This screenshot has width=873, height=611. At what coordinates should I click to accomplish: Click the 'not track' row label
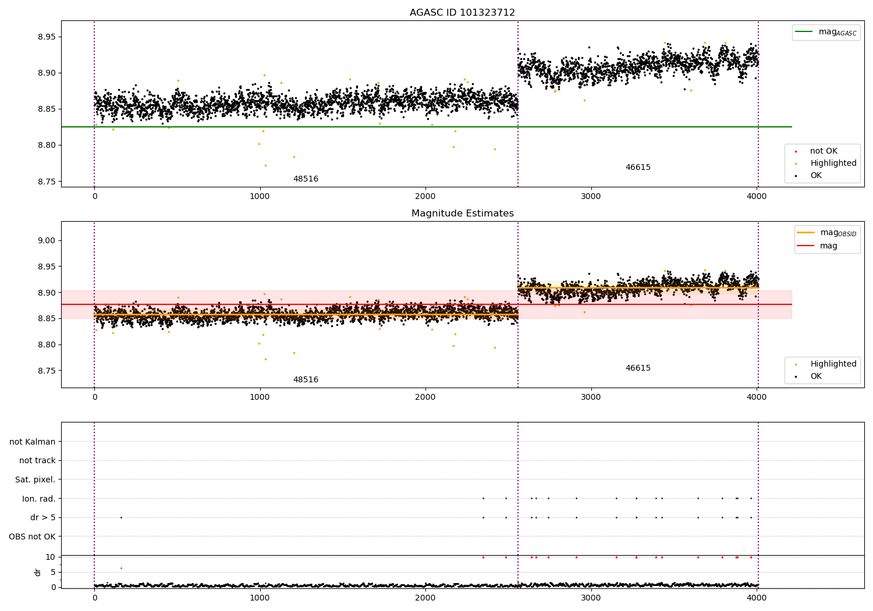(x=37, y=461)
